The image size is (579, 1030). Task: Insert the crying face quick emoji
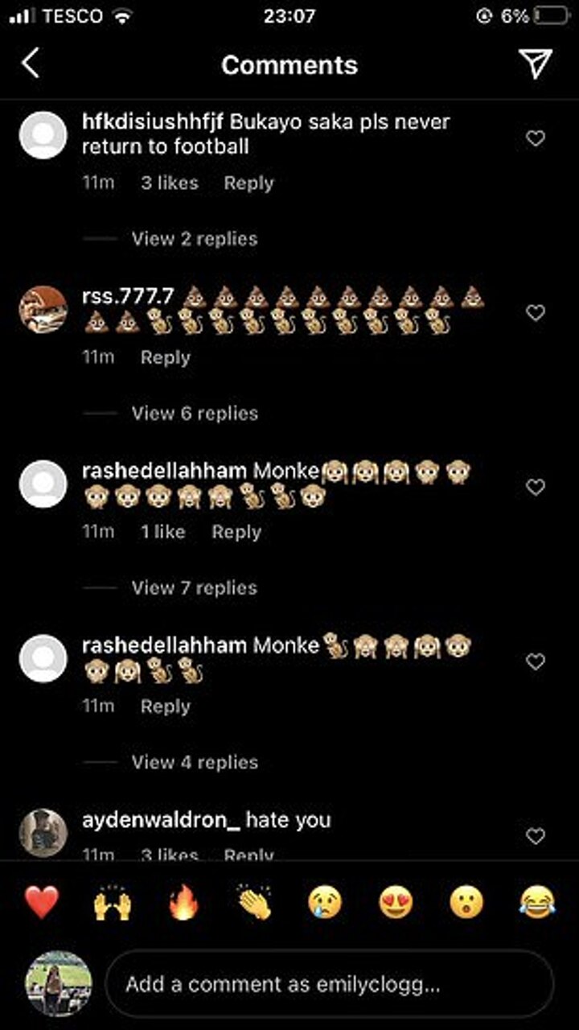click(x=325, y=903)
